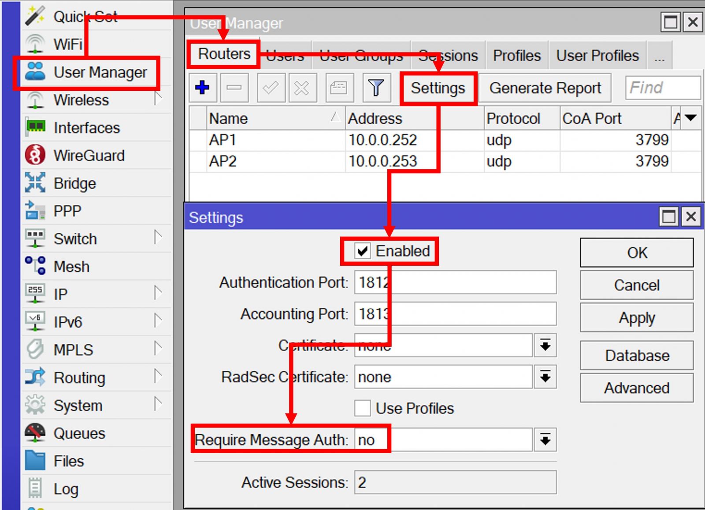The height and width of the screenshot is (510, 705).
Task: Click the blue plus add router icon
Action: 202,88
